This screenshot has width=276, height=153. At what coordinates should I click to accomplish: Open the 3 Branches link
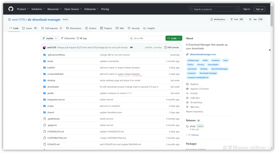tap(68, 38)
